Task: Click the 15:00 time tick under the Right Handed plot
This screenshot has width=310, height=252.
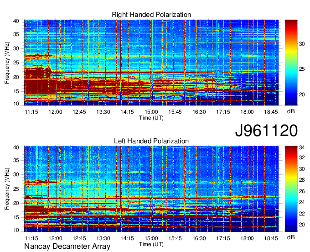Action: [x=151, y=112]
